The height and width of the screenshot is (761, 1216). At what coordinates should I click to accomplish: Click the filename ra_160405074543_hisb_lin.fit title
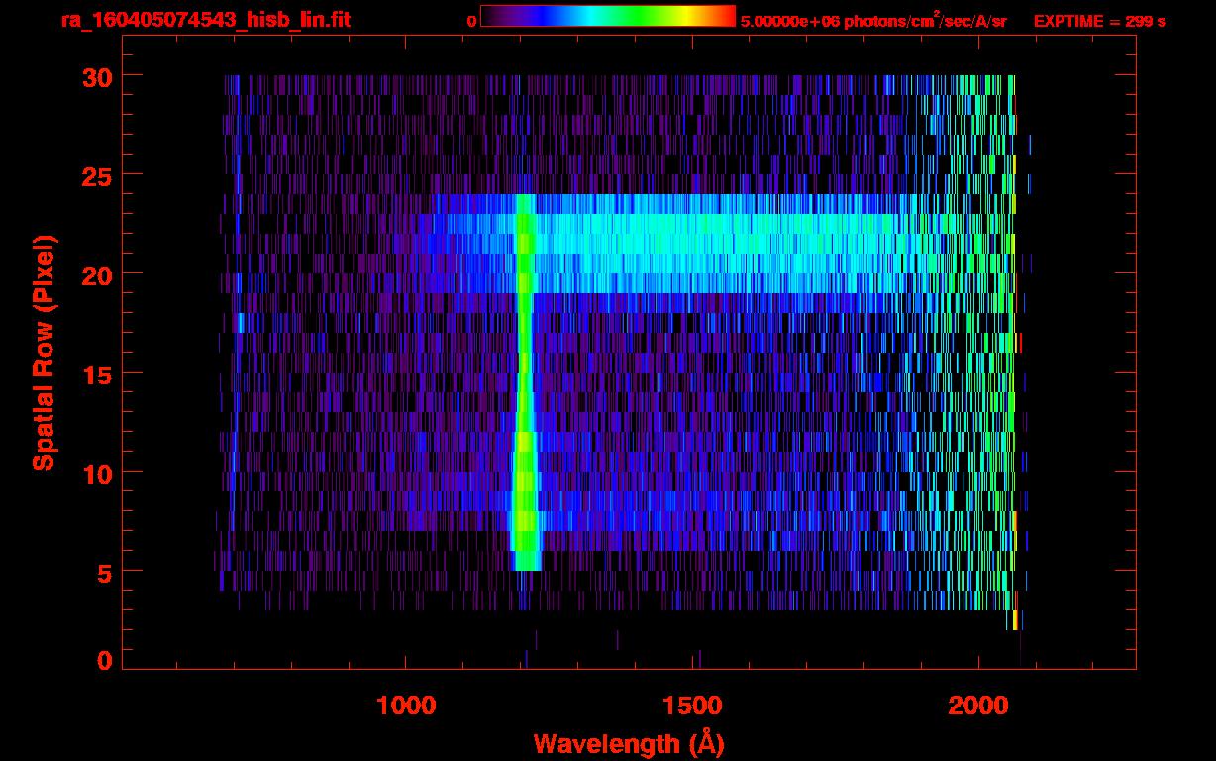pos(205,19)
